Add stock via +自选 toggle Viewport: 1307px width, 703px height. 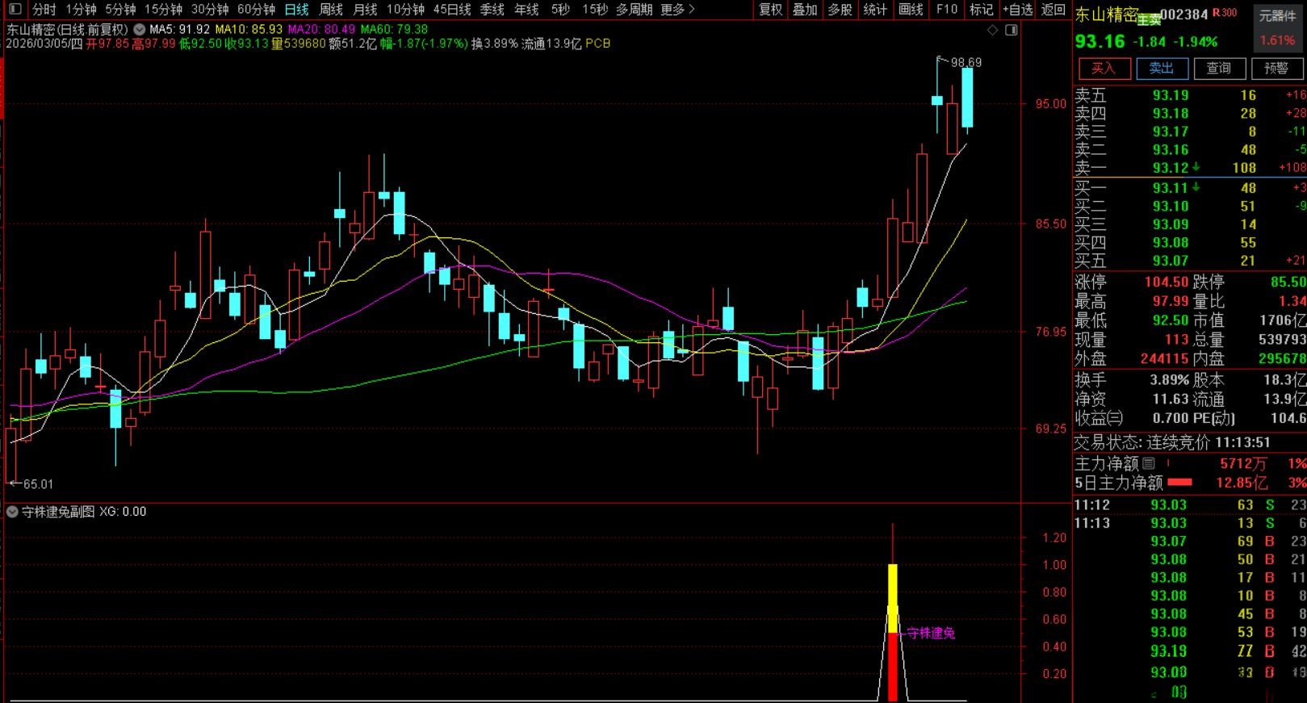click(x=1017, y=10)
